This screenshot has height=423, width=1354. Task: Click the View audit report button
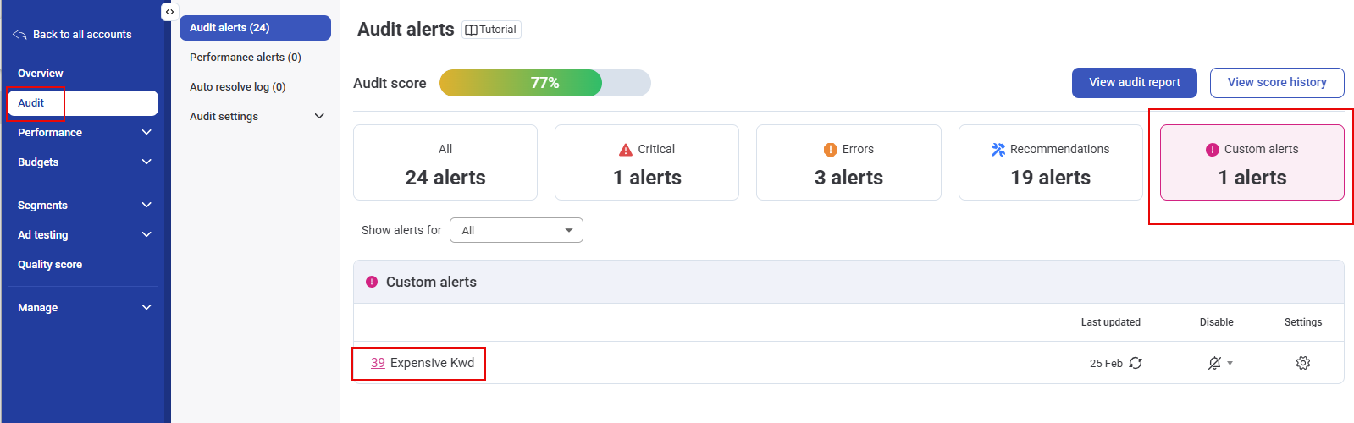pyautogui.click(x=1134, y=83)
